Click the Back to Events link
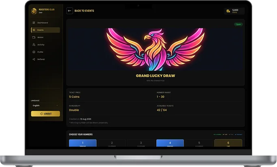 pyautogui.click(x=84, y=11)
